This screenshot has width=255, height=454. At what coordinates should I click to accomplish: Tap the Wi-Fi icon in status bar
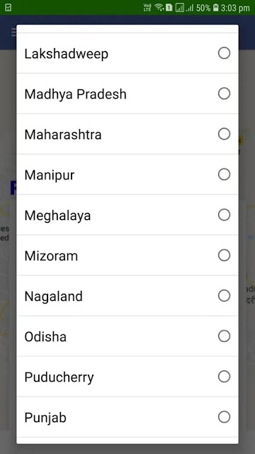[x=159, y=8]
